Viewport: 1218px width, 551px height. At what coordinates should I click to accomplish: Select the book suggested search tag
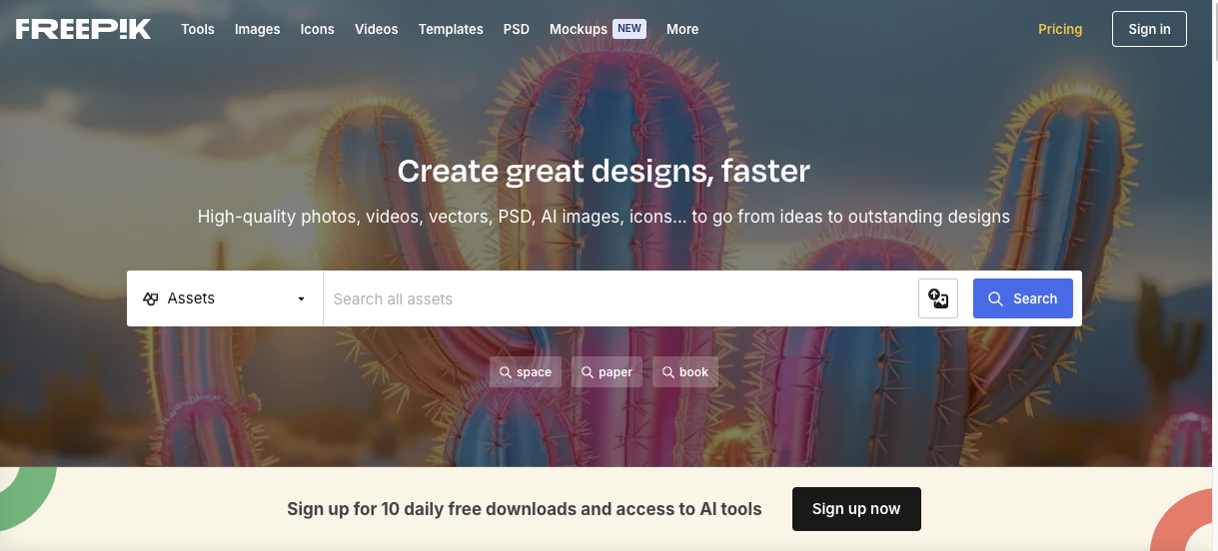pos(685,372)
